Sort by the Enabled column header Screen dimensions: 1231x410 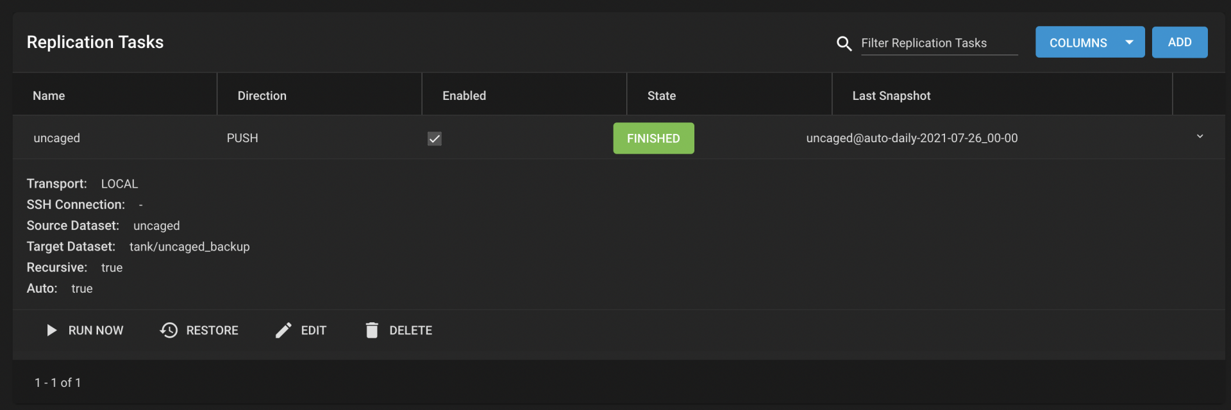pyautogui.click(x=464, y=95)
